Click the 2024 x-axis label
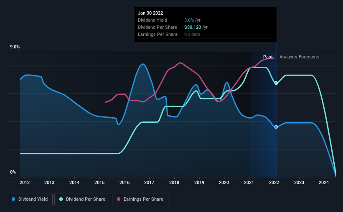Image resolution: width=343 pixels, height=212 pixels. pos(324,182)
